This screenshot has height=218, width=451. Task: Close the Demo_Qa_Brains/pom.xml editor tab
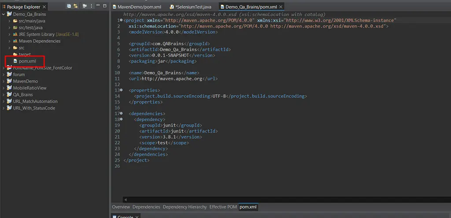pos(281,7)
